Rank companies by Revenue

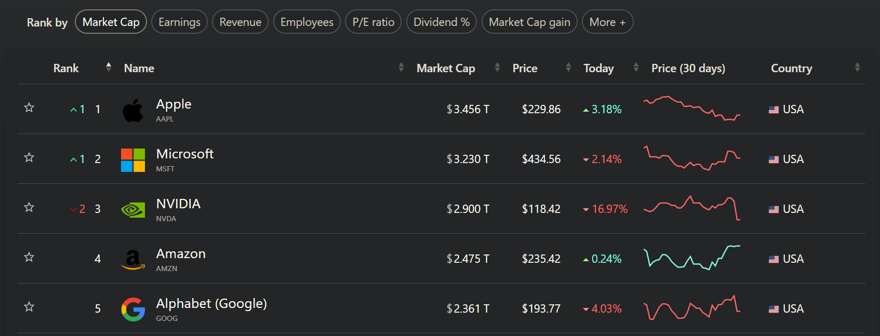click(x=241, y=22)
